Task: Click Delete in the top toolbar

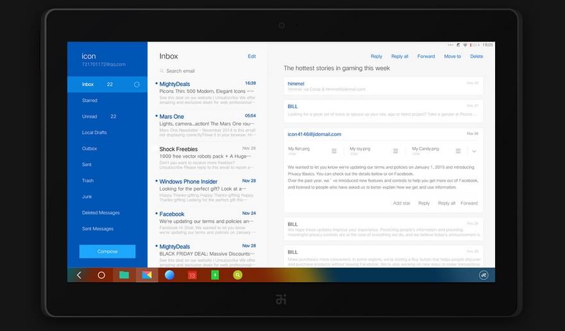Action: coord(476,56)
